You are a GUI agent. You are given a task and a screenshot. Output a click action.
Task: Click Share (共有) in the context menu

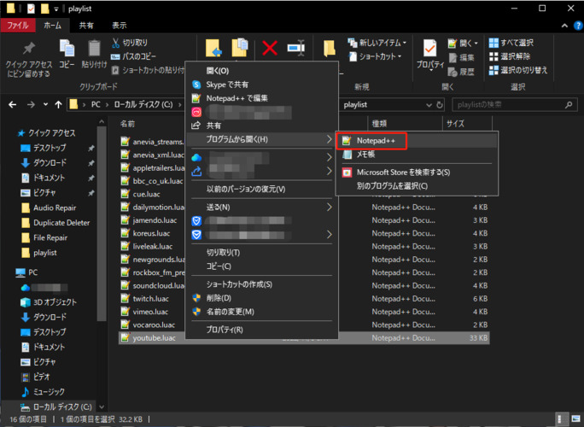point(261,126)
